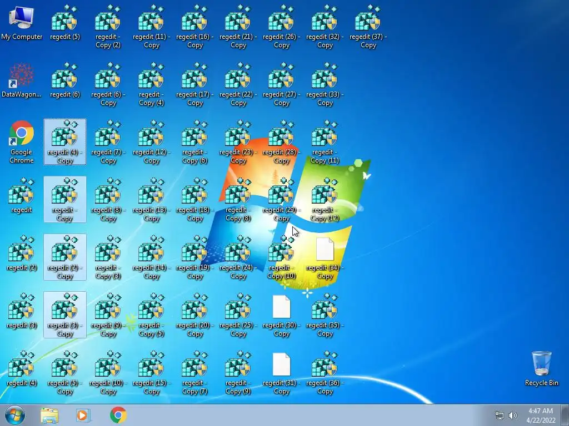Open the volume control in system tray
This screenshot has height=426, width=569.
coord(513,415)
